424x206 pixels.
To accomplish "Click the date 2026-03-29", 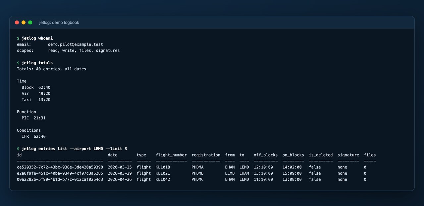I will tap(120, 173).
